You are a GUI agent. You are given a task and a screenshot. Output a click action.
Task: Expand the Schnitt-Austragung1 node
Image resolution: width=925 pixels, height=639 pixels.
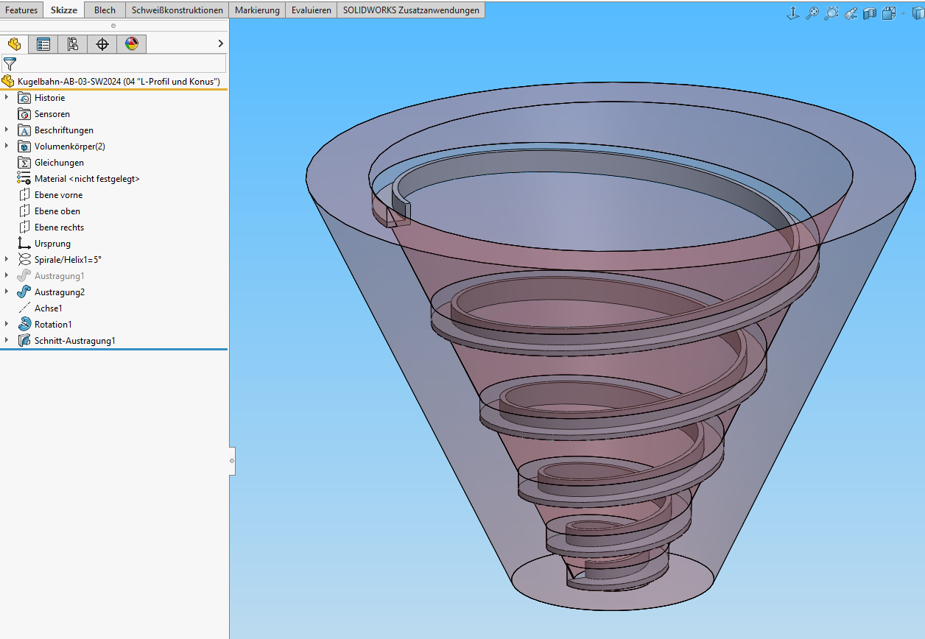point(7,341)
